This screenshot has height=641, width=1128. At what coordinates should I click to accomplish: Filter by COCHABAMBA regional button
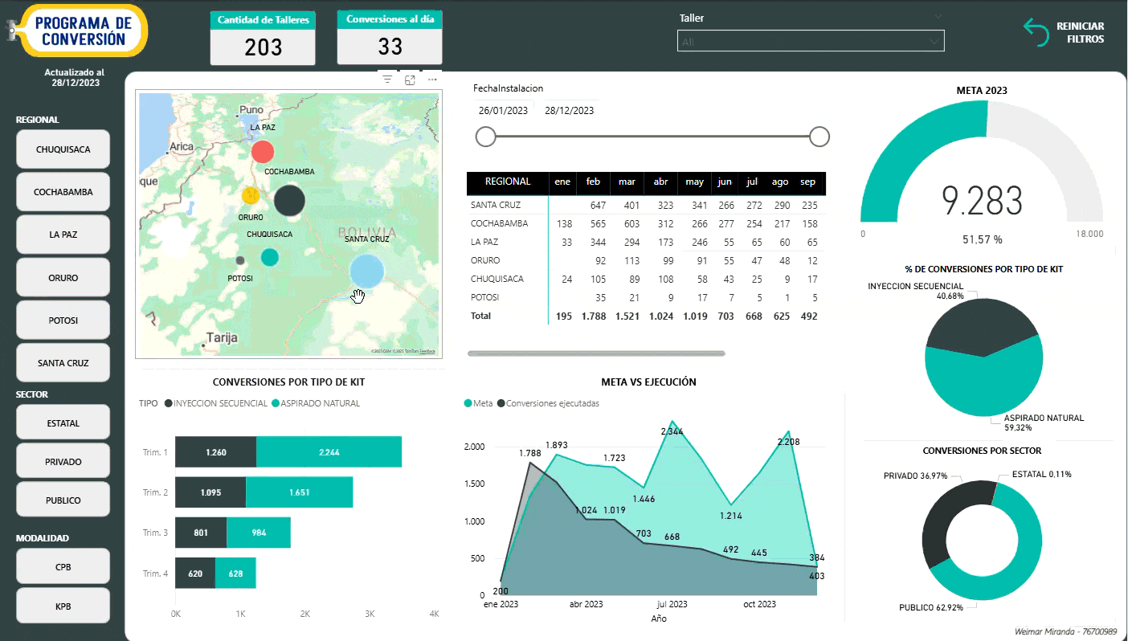click(63, 192)
